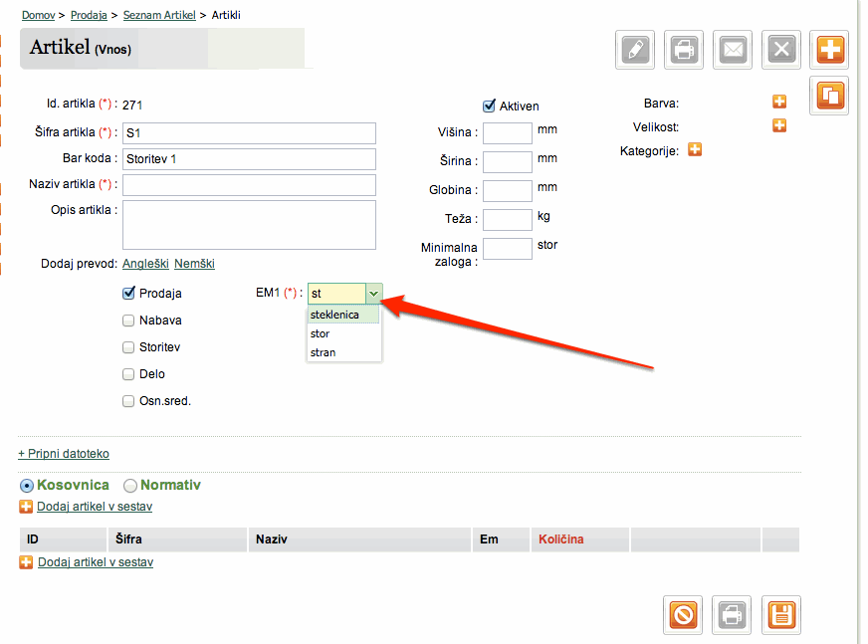
Task: Uncheck the Prodaja checkbox
Action: tap(128, 293)
